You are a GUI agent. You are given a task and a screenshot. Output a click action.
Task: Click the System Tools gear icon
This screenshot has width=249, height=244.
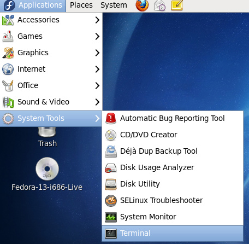pyautogui.click(x=8, y=119)
